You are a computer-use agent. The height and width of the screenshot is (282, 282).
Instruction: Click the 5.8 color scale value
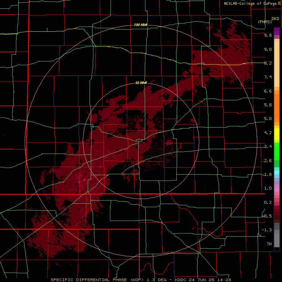(268, 105)
